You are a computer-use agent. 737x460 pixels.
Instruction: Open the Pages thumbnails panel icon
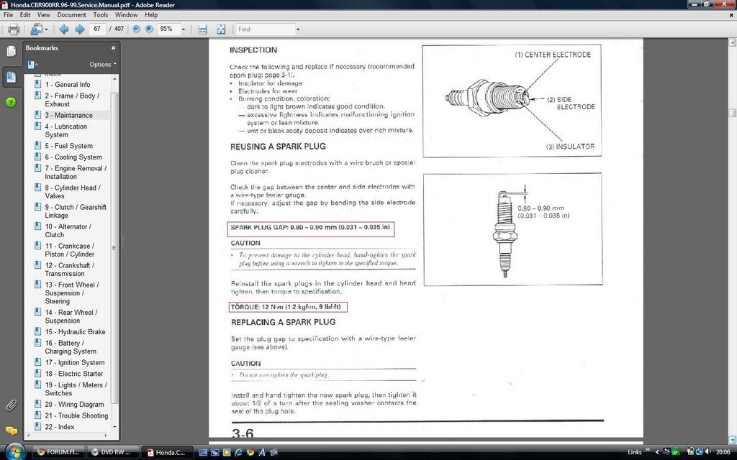[11, 51]
